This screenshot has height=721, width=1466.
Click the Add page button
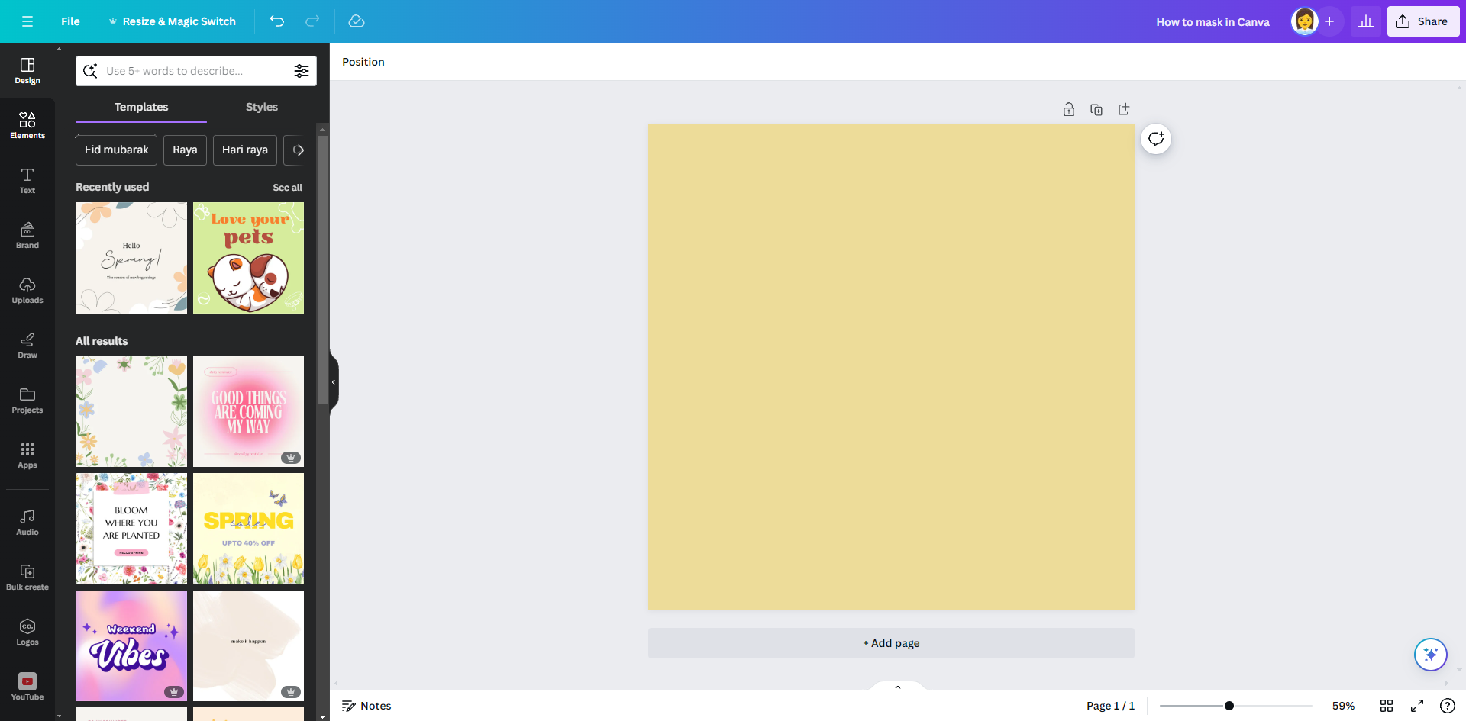coord(891,643)
